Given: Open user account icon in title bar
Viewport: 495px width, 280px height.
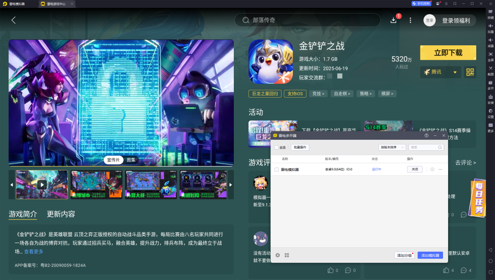Looking at the screenshot, I should [438, 4].
